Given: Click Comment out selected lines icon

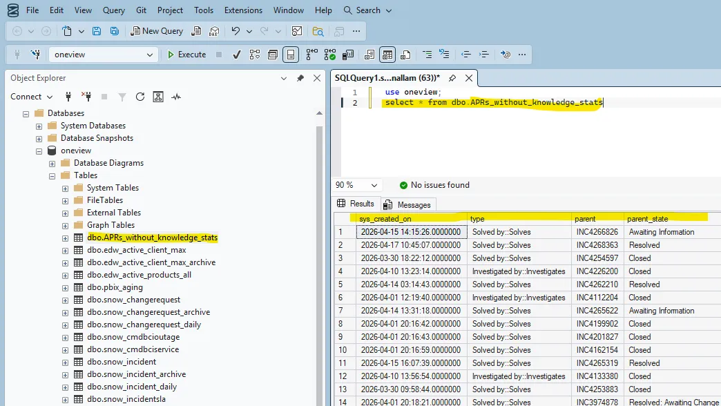Looking at the screenshot, I should pyautogui.click(x=427, y=55).
